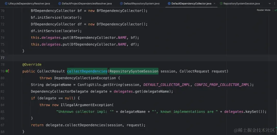Click the override gutter icon at line 79
Image resolution: width=277 pixels, height=135 pixels.
[x=7, y=71]
